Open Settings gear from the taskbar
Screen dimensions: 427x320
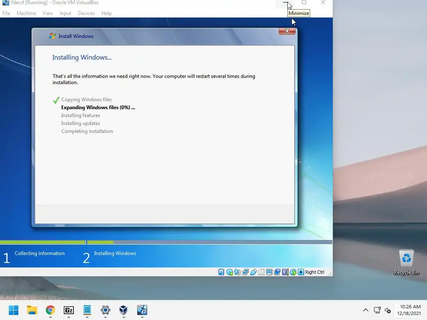pos(105,310)
